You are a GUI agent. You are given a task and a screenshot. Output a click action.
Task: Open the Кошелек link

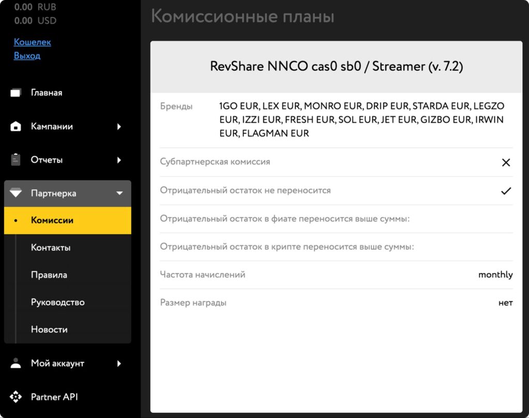click(33, 42)
